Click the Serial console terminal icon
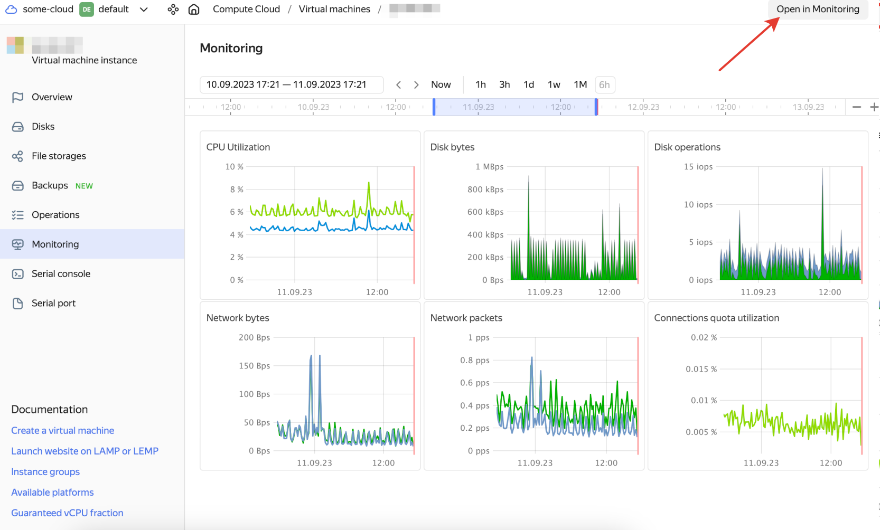880x530 pixels. point(17,274)
